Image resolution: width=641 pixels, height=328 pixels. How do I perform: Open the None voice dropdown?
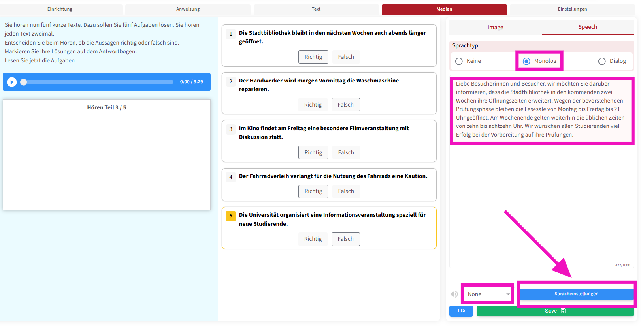pos(488,294)
